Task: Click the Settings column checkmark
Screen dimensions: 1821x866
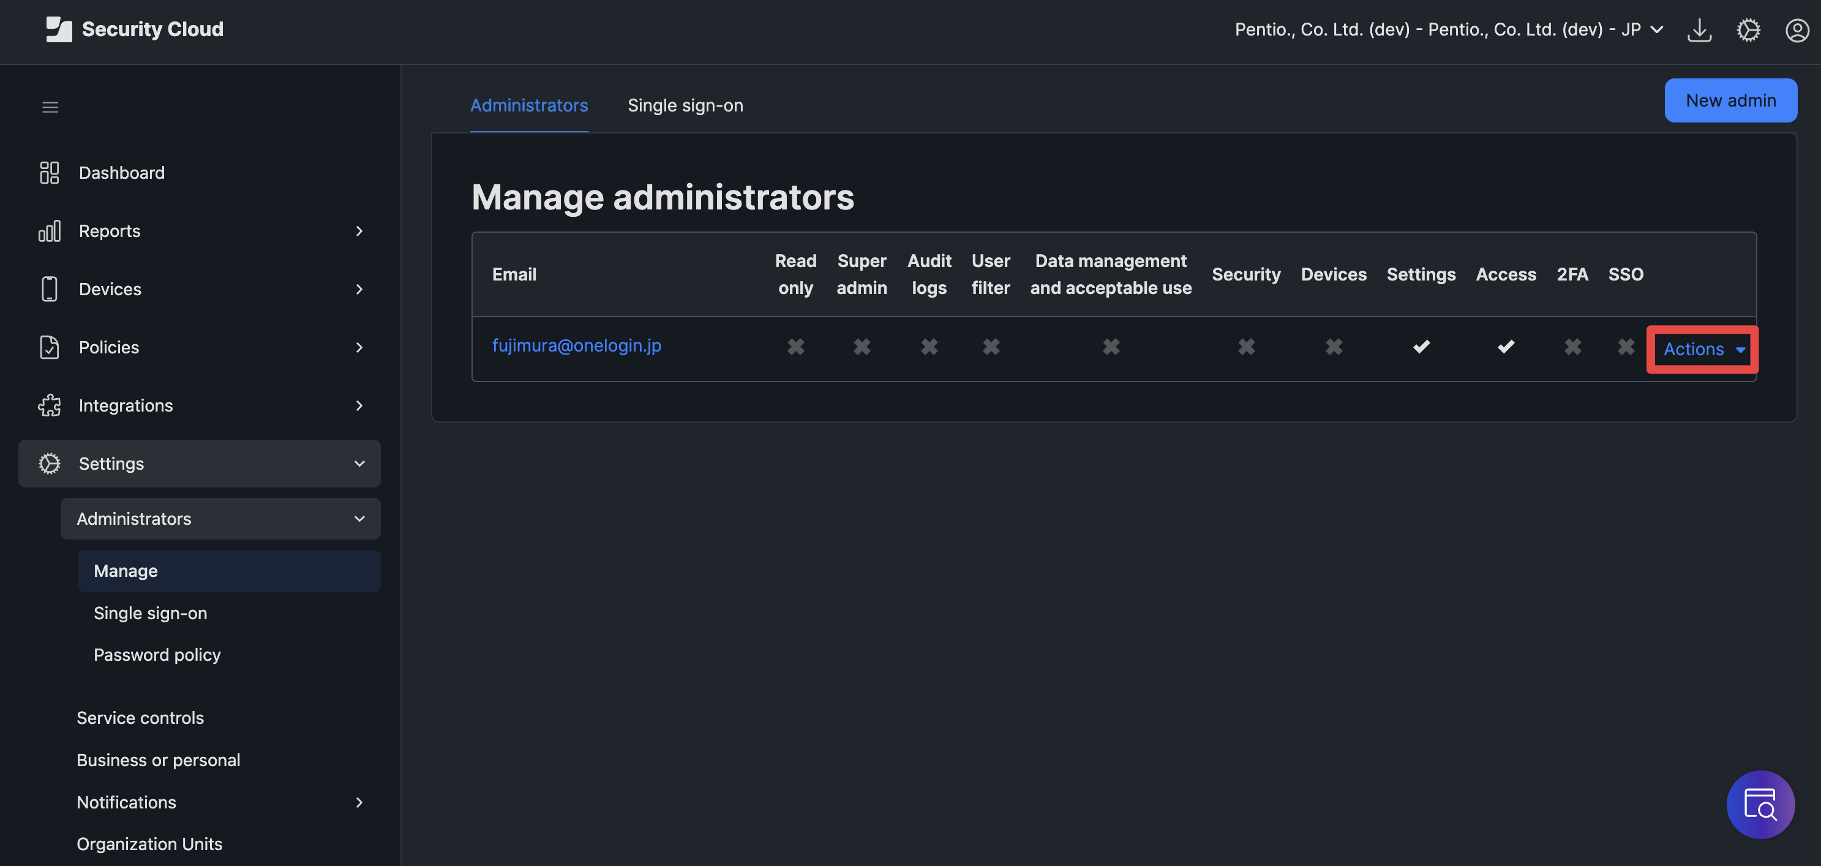Action: click(x=1422, y=347)
